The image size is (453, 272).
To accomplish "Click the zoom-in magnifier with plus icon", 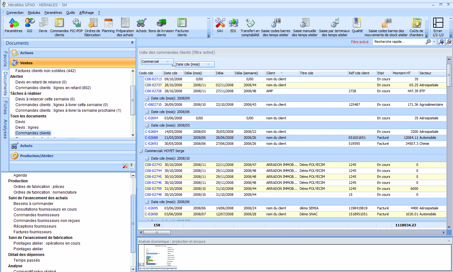I will coord(441,42).
